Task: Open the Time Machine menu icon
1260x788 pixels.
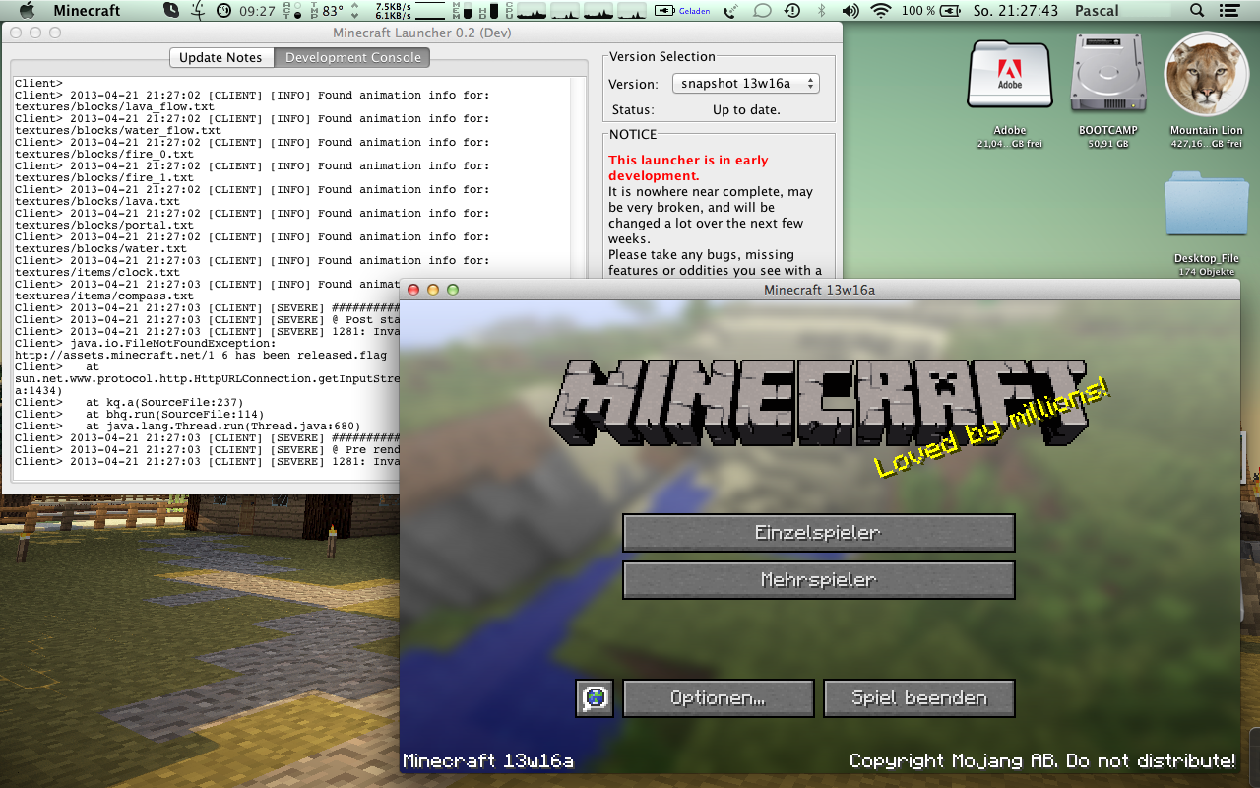Action: (792, 11)
